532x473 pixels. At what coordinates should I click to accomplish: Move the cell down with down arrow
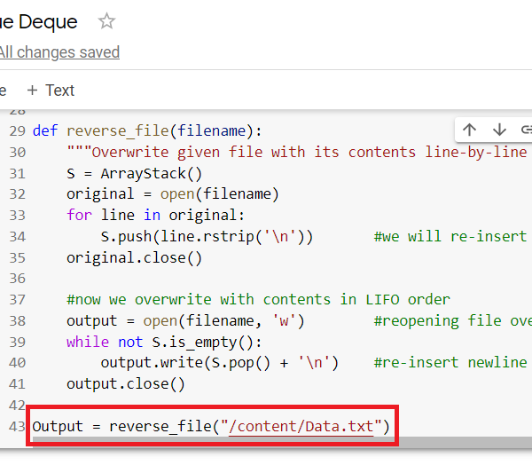pyautogui.click(x=499, y=130)
